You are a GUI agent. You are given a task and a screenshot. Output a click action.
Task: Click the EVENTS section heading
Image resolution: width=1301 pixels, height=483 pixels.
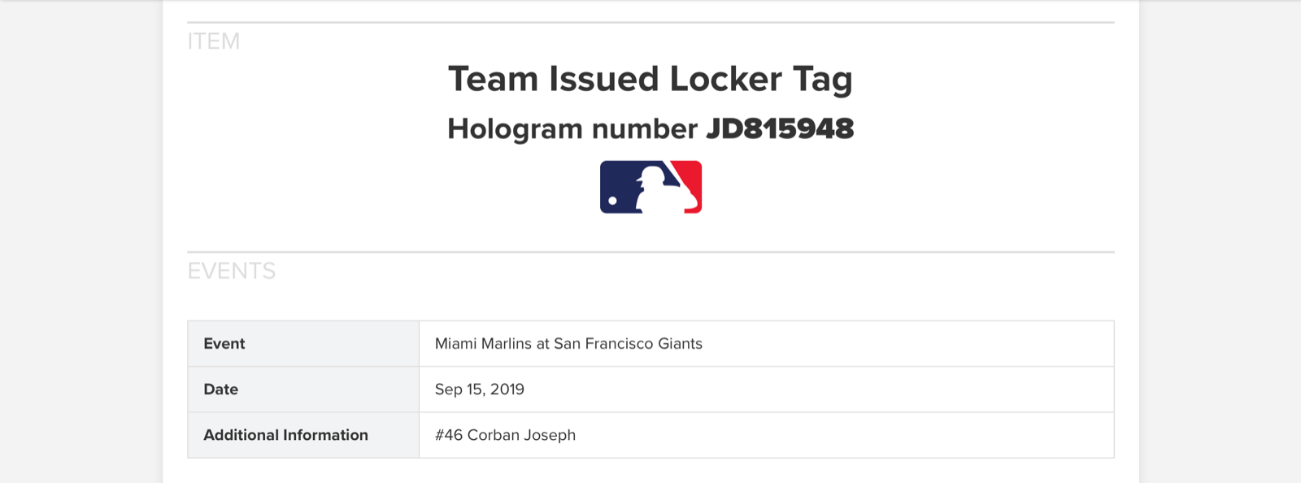click(232, 271)
